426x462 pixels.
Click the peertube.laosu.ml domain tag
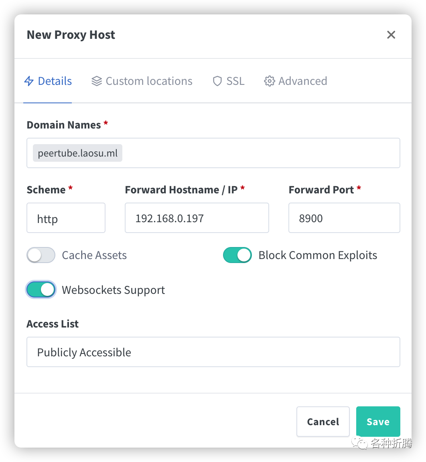coord(78,153)
